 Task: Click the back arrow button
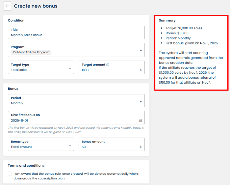tap(8, 6)
